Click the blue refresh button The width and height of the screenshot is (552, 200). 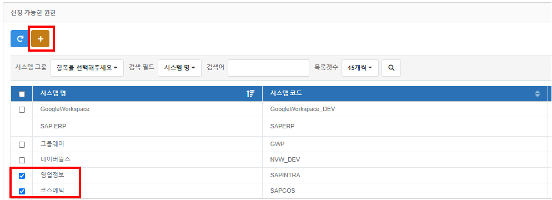click(20, 39)
